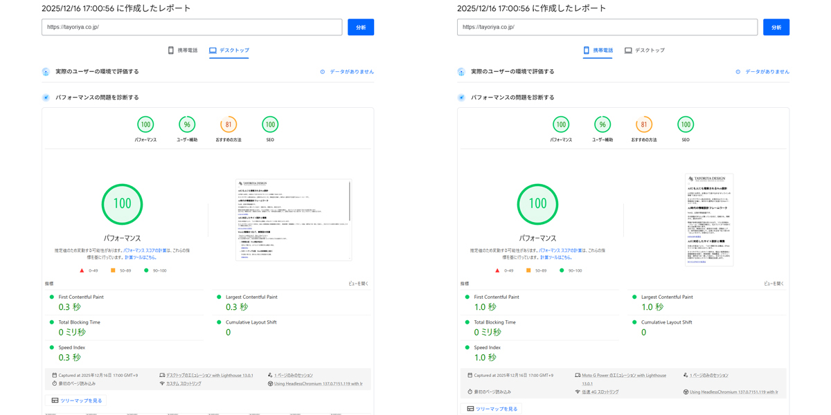Click the device icon before Moto G Power emulation
831x415 pixels.
(x=576, y=374)
